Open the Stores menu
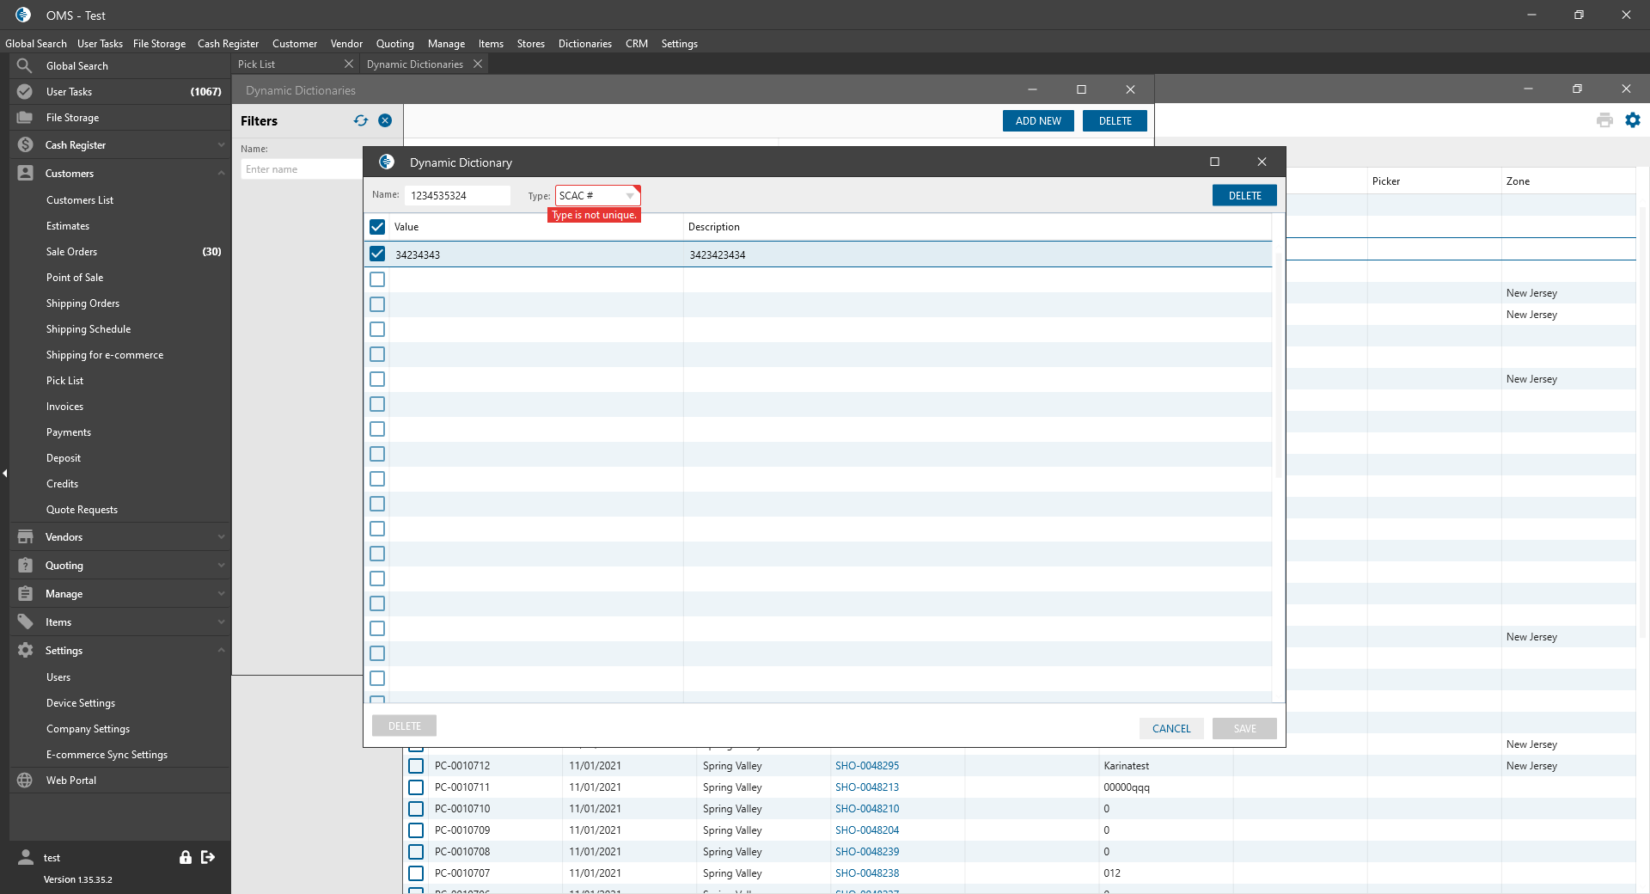Screen dimensions: 1650x894 [x=530, y=43]
